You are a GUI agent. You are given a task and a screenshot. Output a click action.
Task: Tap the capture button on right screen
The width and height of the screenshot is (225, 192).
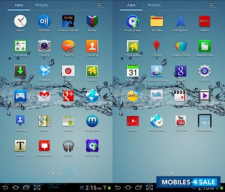149,187
